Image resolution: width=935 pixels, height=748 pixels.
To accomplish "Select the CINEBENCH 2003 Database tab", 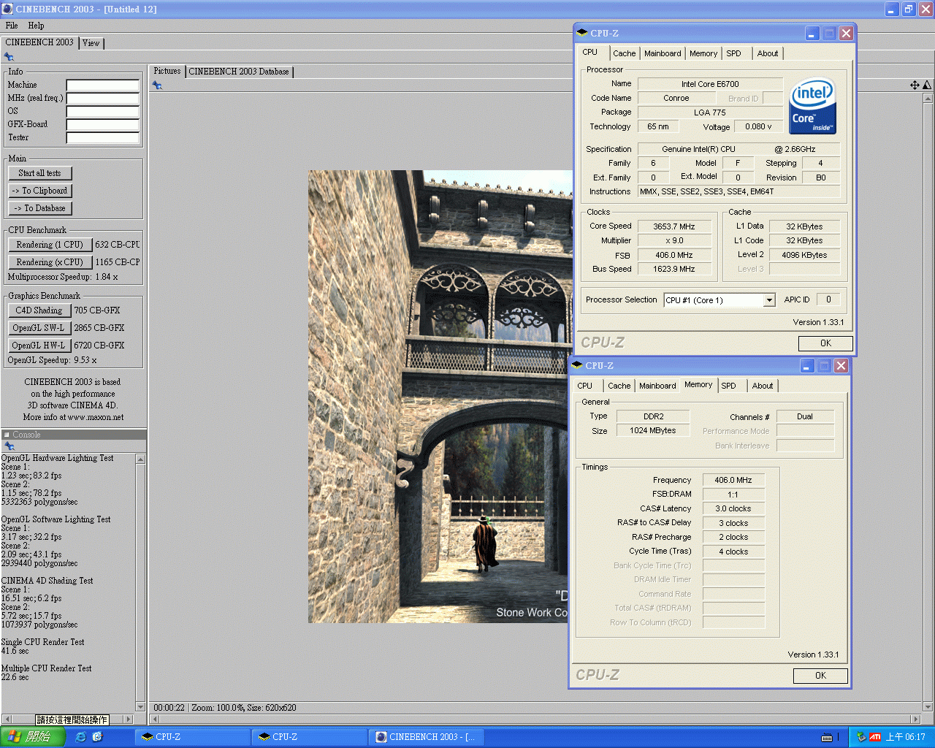I will (239, 72).
